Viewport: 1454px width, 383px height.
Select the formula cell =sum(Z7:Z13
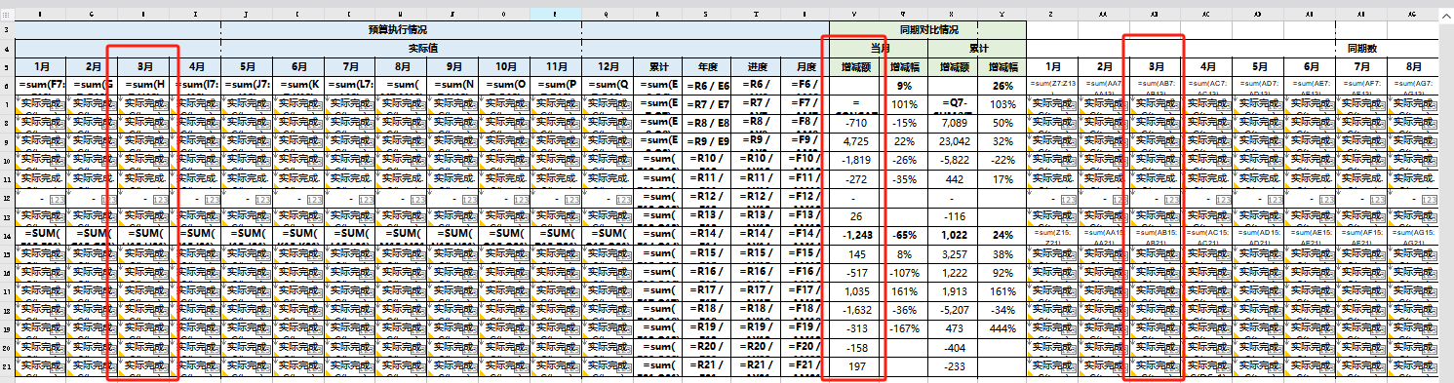click(1053, 86)
